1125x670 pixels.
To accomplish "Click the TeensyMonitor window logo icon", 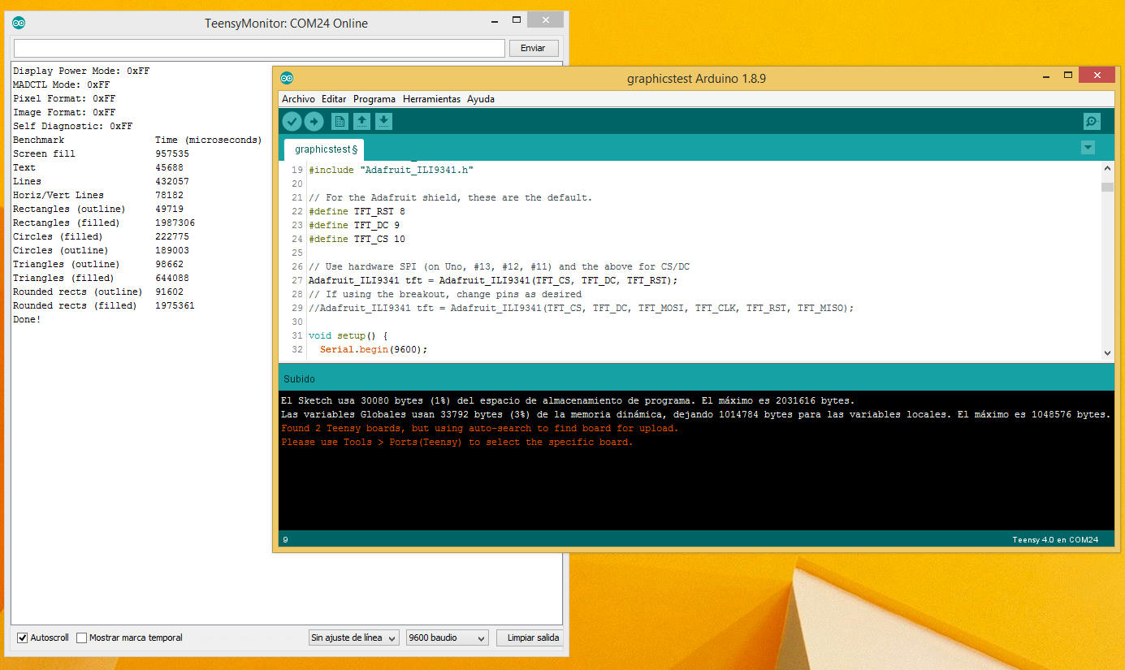I will [x=19, y=23].
